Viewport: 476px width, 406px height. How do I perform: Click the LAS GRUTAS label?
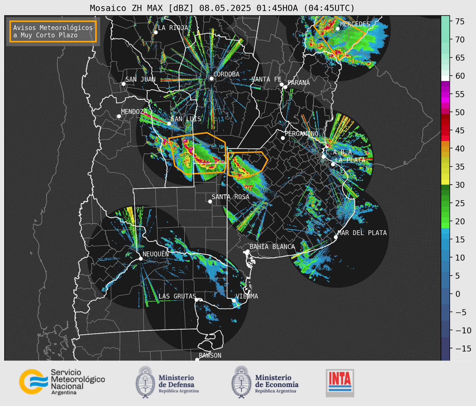(x=177, y=296)
